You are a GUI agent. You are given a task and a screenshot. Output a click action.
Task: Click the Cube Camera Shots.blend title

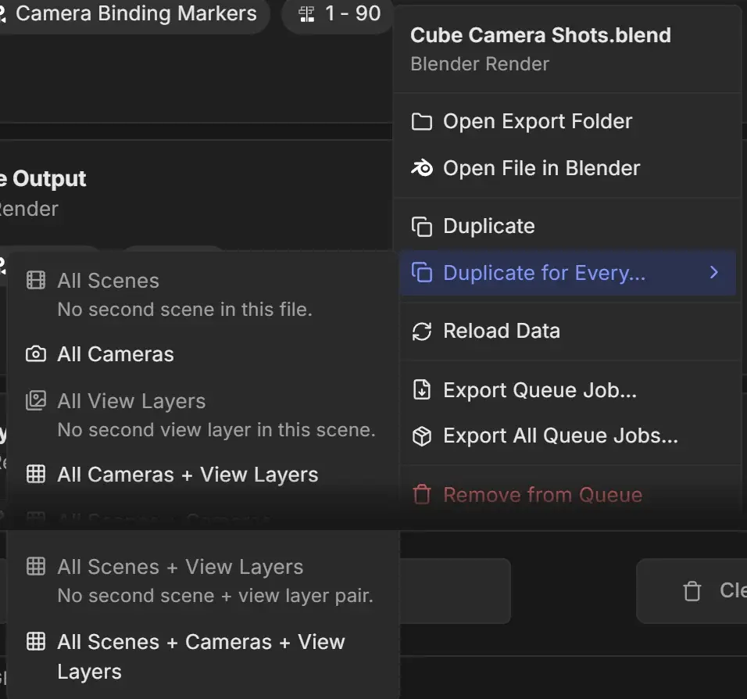(x=541, y=35)
